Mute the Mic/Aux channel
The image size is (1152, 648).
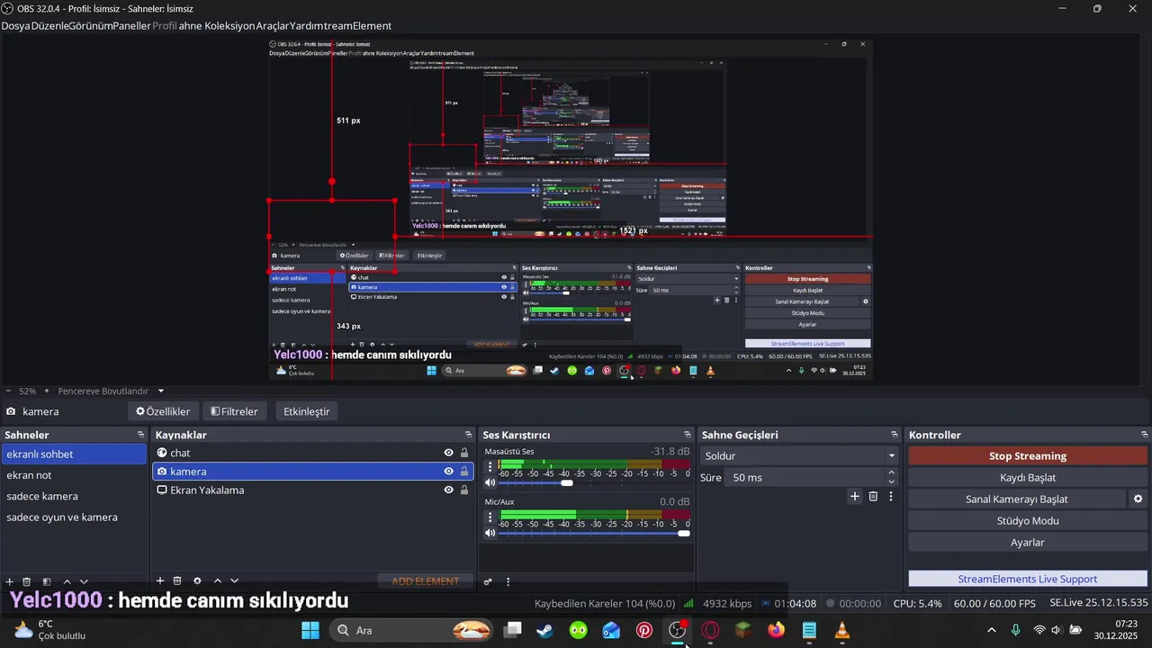[x=490, y=534]
